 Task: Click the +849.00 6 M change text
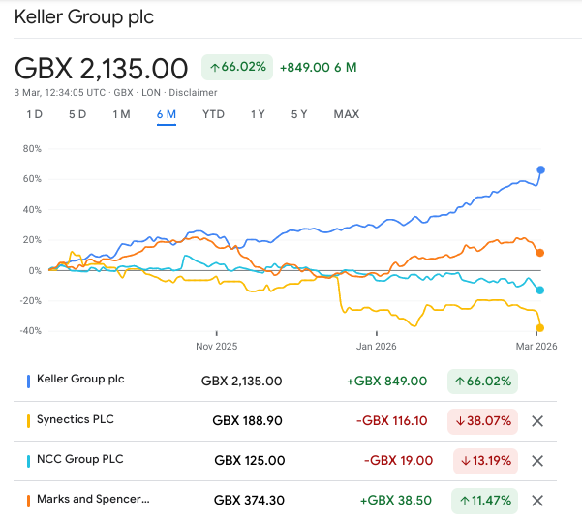click(318, 68)
